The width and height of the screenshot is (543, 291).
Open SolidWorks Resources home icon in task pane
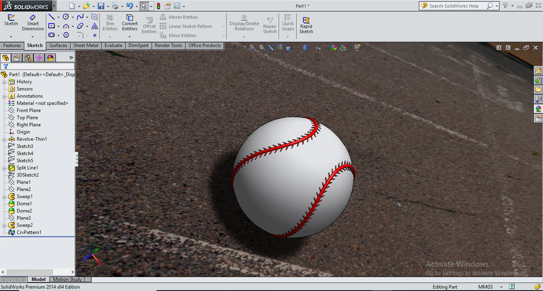(x=538, y=71)
